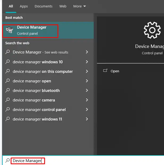Click the large gear icon in preview pane
Viewport: 164px width, 165px height.
tap(152, 30)
